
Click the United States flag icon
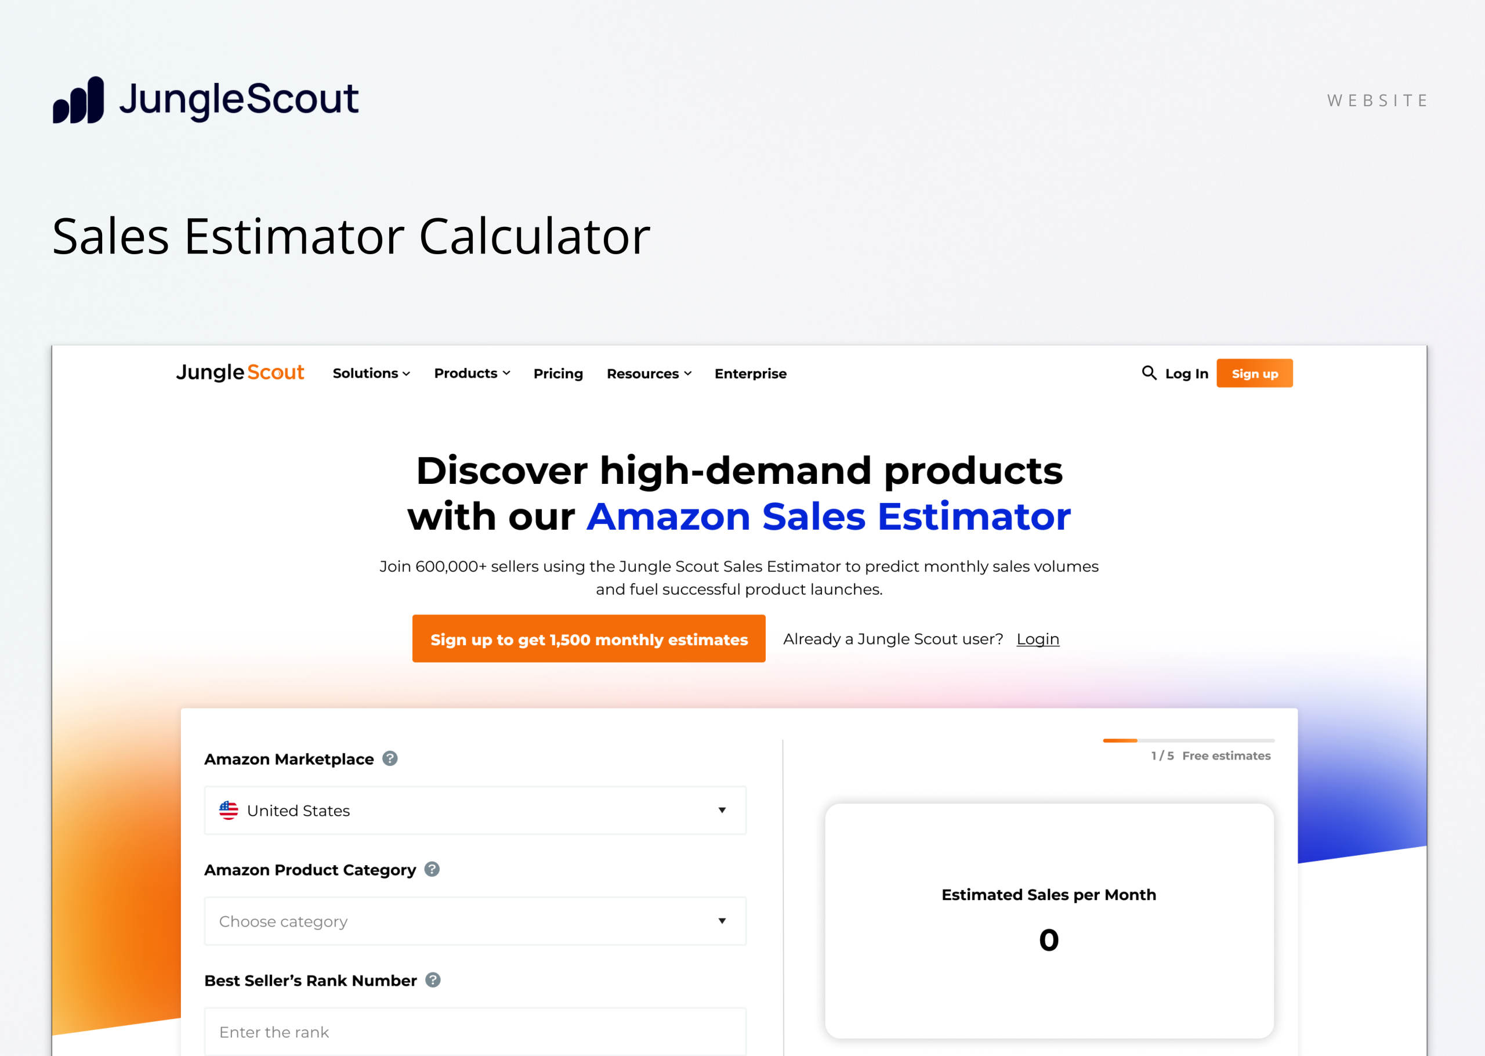[x=229, y=810]
